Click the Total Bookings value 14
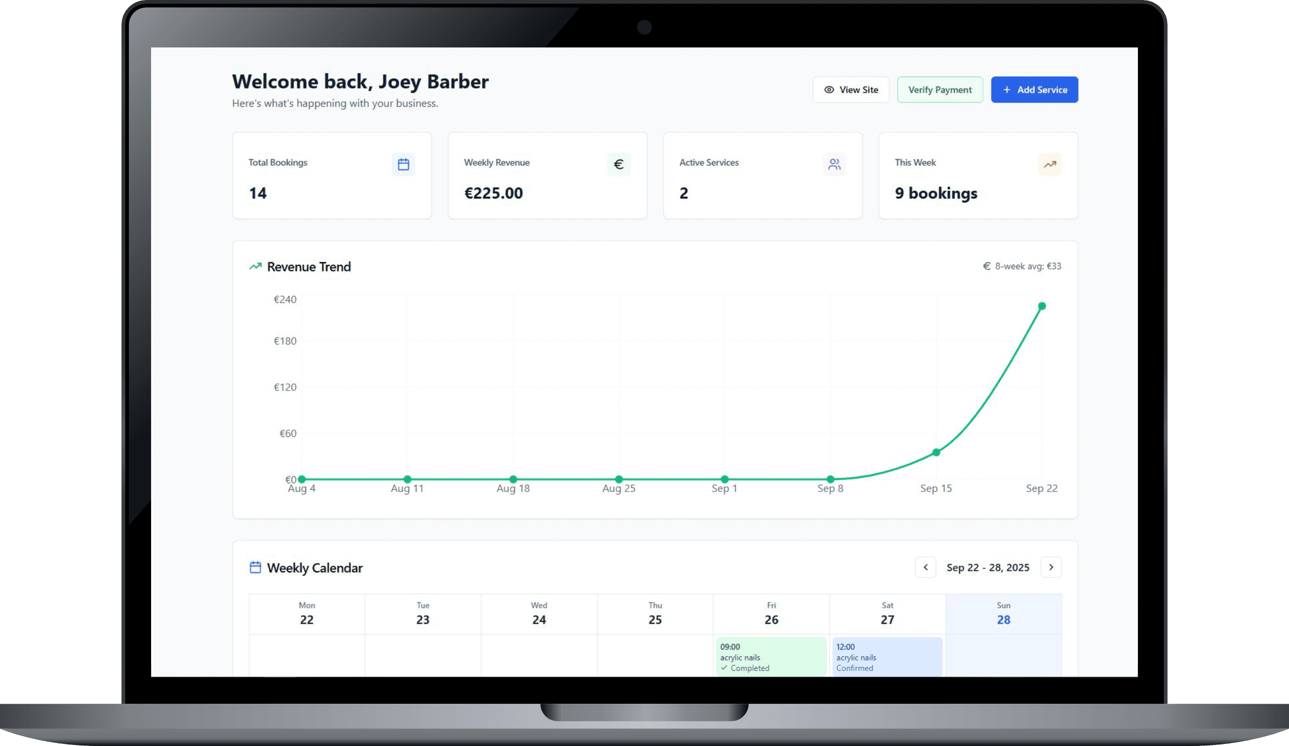Screen dimensions: 1289x746 (x=258, y=193)
